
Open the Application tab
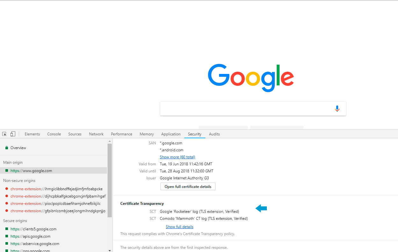171,134
